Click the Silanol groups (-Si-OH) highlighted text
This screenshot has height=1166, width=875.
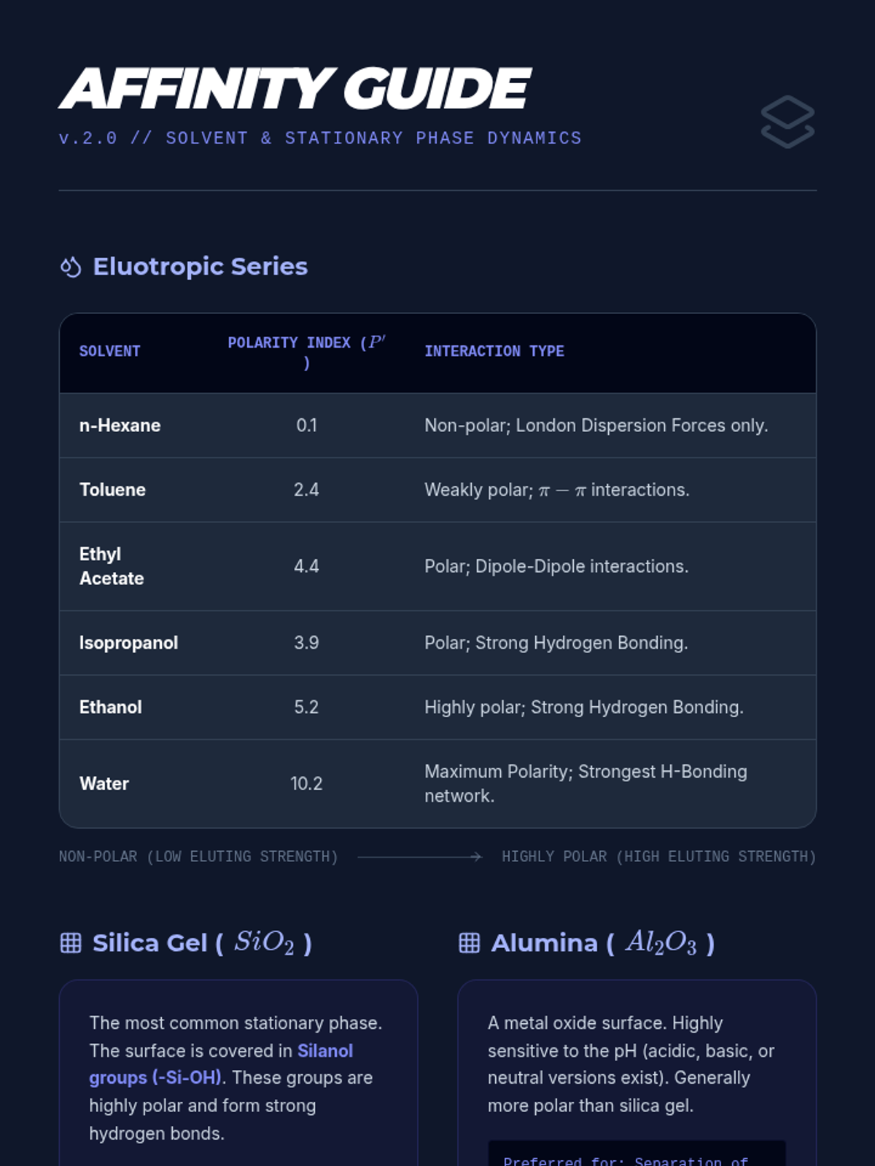tap(221, 1064)
